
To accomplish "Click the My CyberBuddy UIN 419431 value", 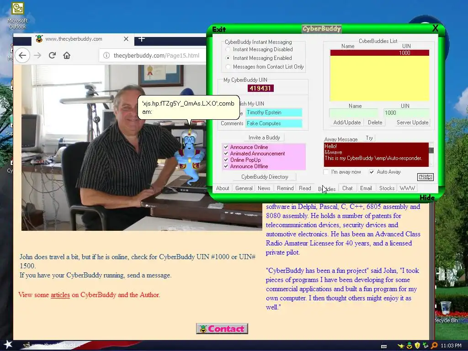I will (x=261, y=88).
